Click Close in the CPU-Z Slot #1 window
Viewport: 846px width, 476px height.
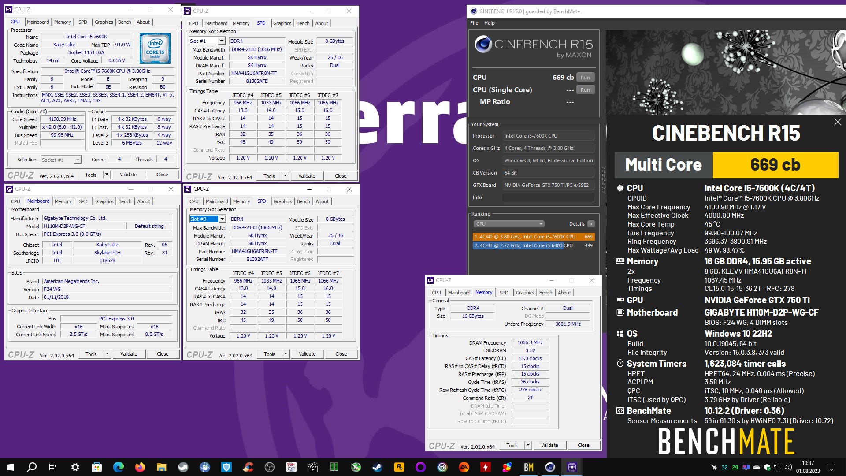coord(341,176)
